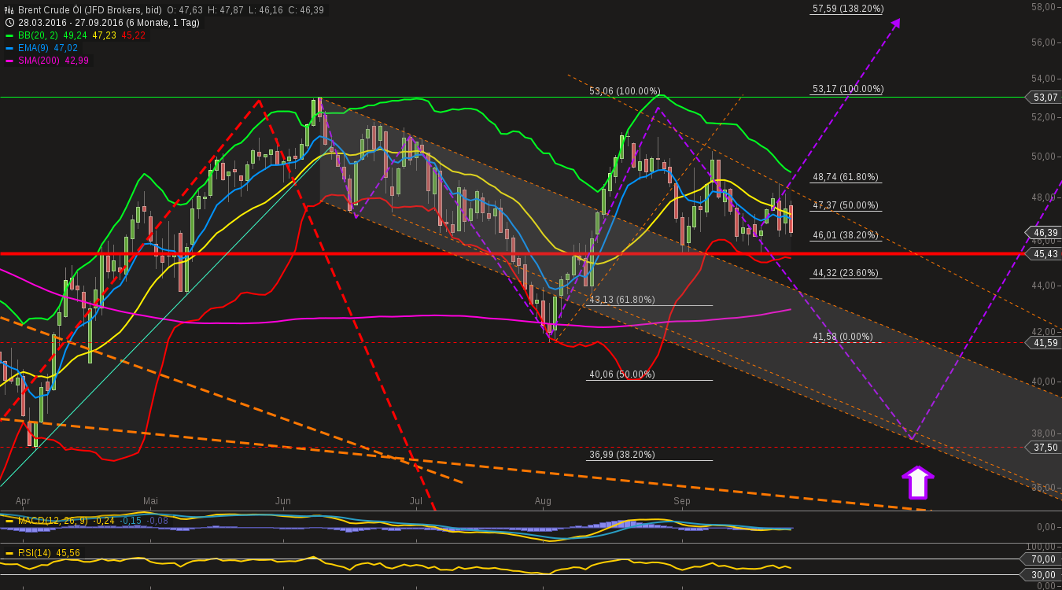Click the 54,00 price axis label

[x=1043, y=79]
